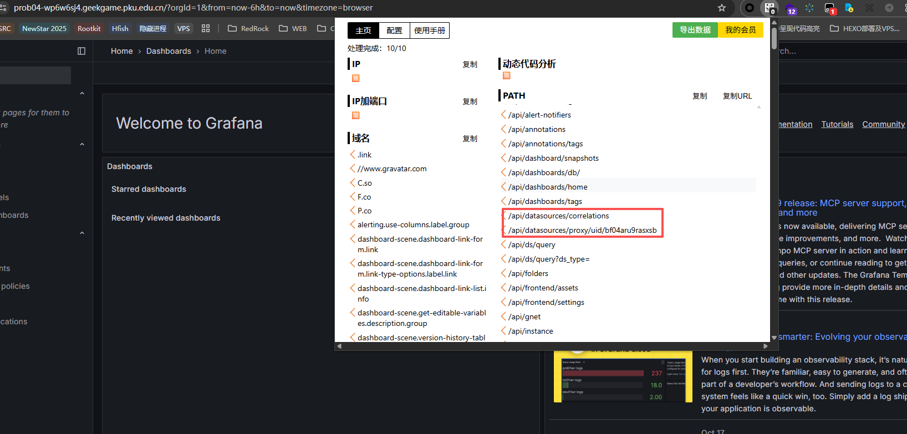This screenshot has width=907, height=434.
Task: Click the green 导出数据 button
Action: tap(695, 30)
